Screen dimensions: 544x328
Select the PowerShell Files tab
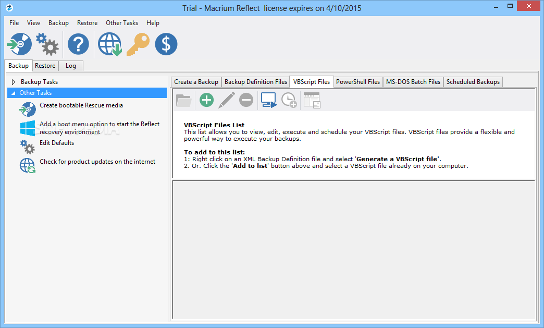click(358, 82)
